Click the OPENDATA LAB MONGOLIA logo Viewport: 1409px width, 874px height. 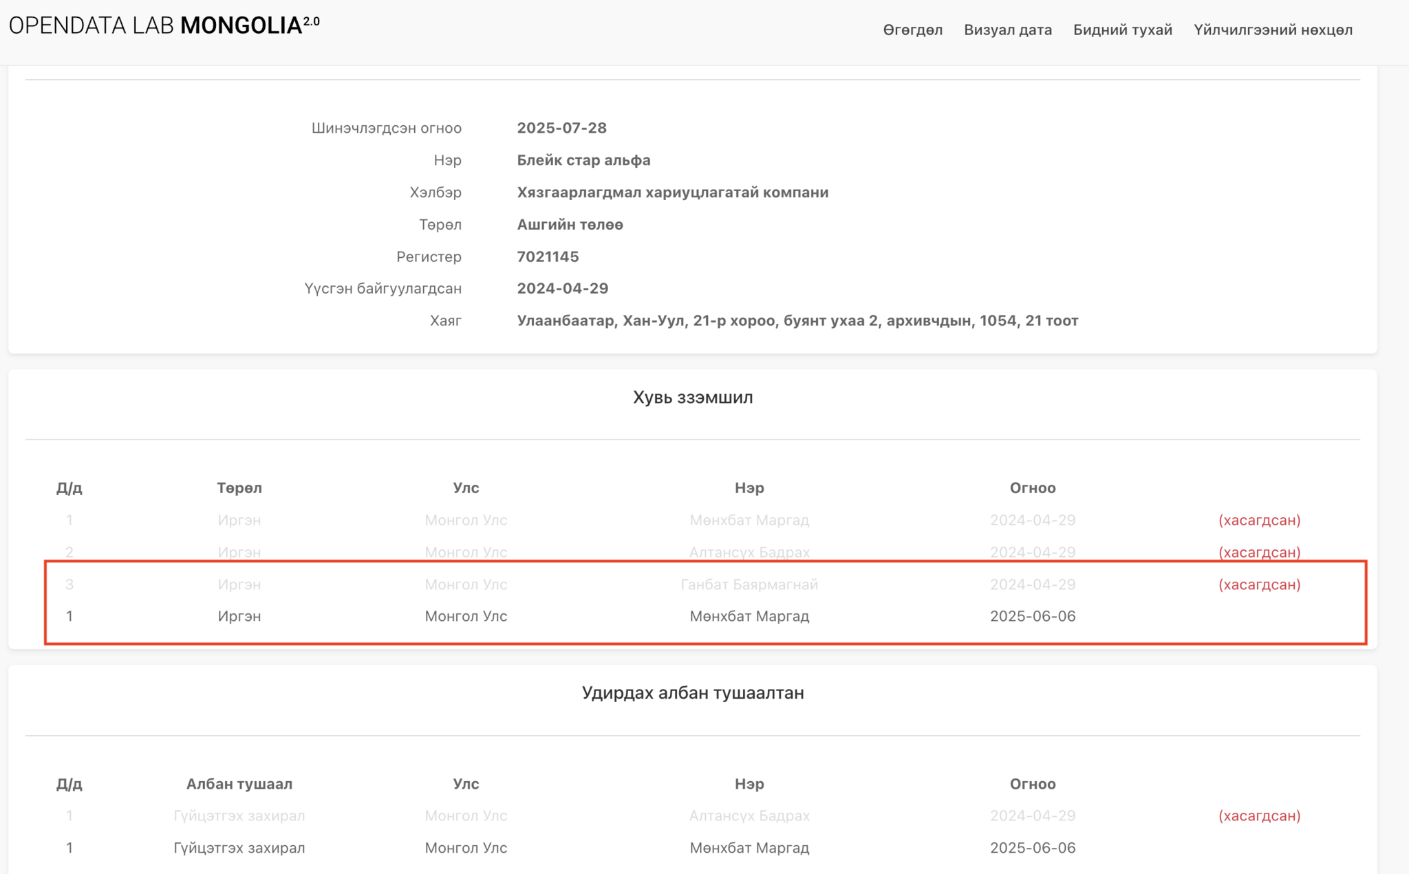click(164, 26)
